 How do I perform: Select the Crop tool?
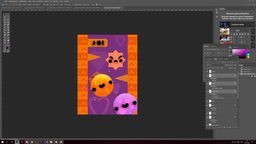[x=5, y=22]
